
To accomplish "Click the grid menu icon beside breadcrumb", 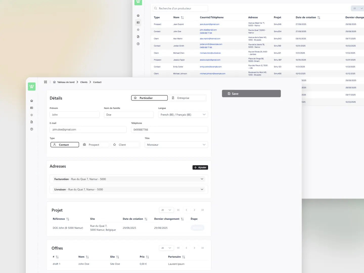I will [x=45, y=82].
